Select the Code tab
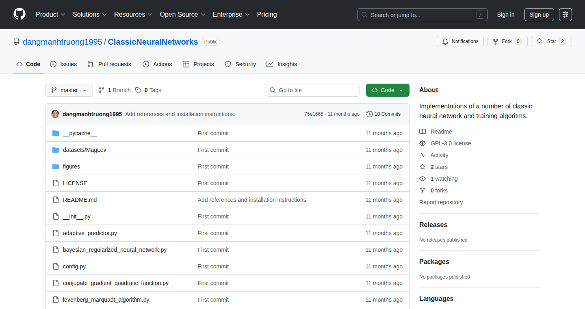 (28, 64)
